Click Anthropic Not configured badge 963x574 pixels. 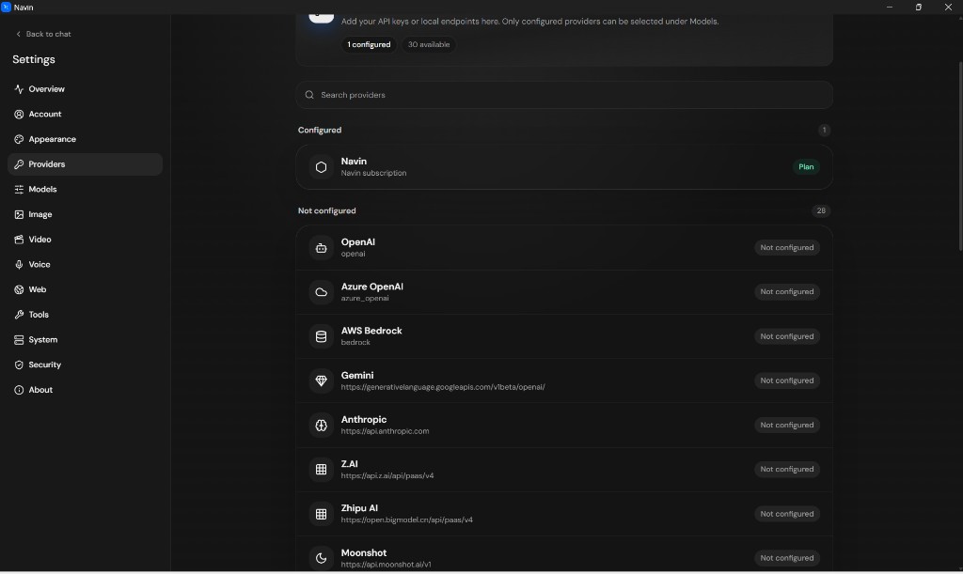coord(787,425)
